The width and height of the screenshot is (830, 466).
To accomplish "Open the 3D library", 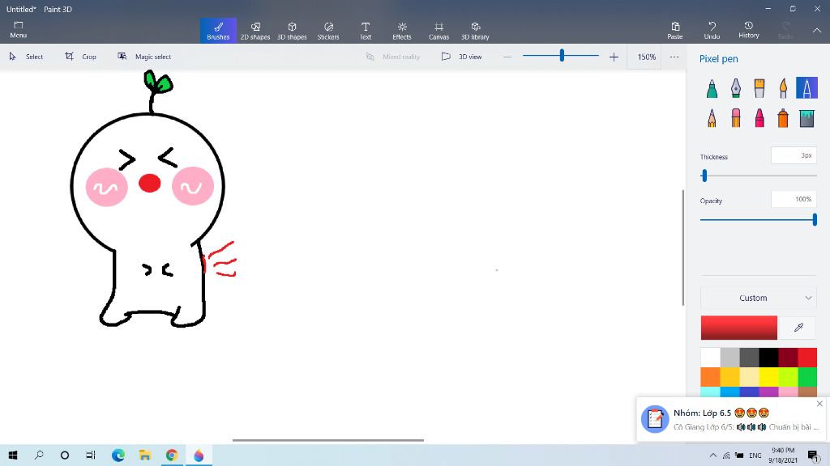I will pos(475,30).
